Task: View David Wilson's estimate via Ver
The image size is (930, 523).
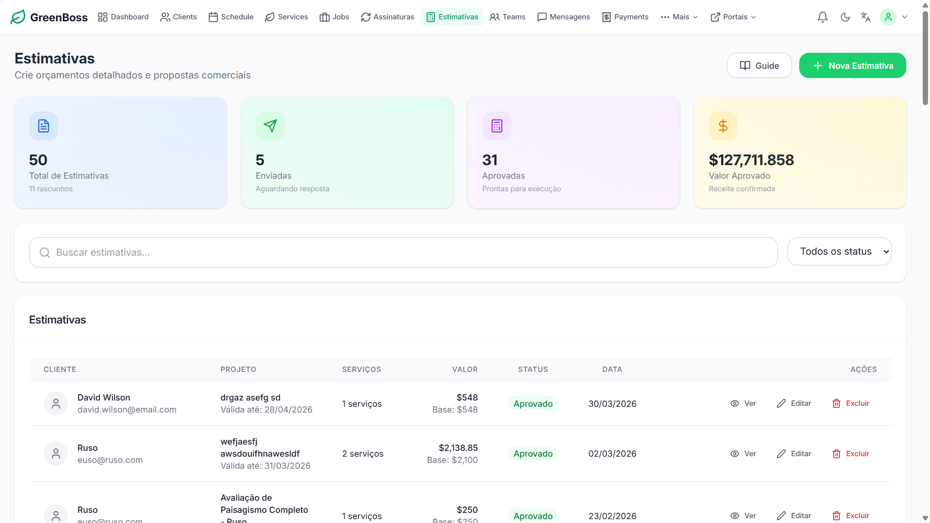Action: tap(743, 403)
